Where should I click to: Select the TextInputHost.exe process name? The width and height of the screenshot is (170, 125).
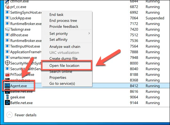point(25,46)
